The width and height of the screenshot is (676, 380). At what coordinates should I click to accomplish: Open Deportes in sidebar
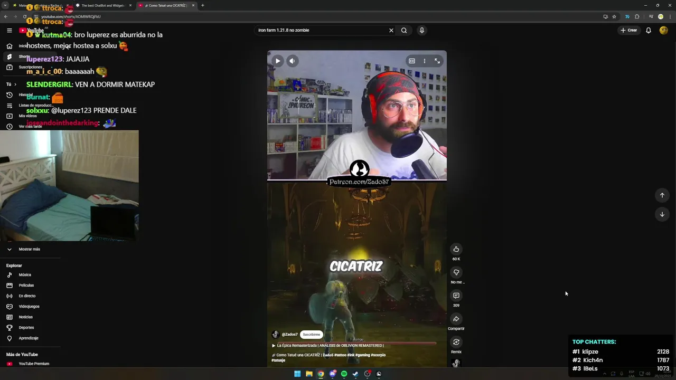[26, 328]
